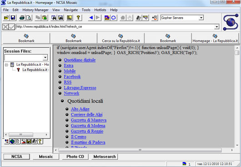
Task: Click the add to hotlist plus icon
Action: [155, 18]
